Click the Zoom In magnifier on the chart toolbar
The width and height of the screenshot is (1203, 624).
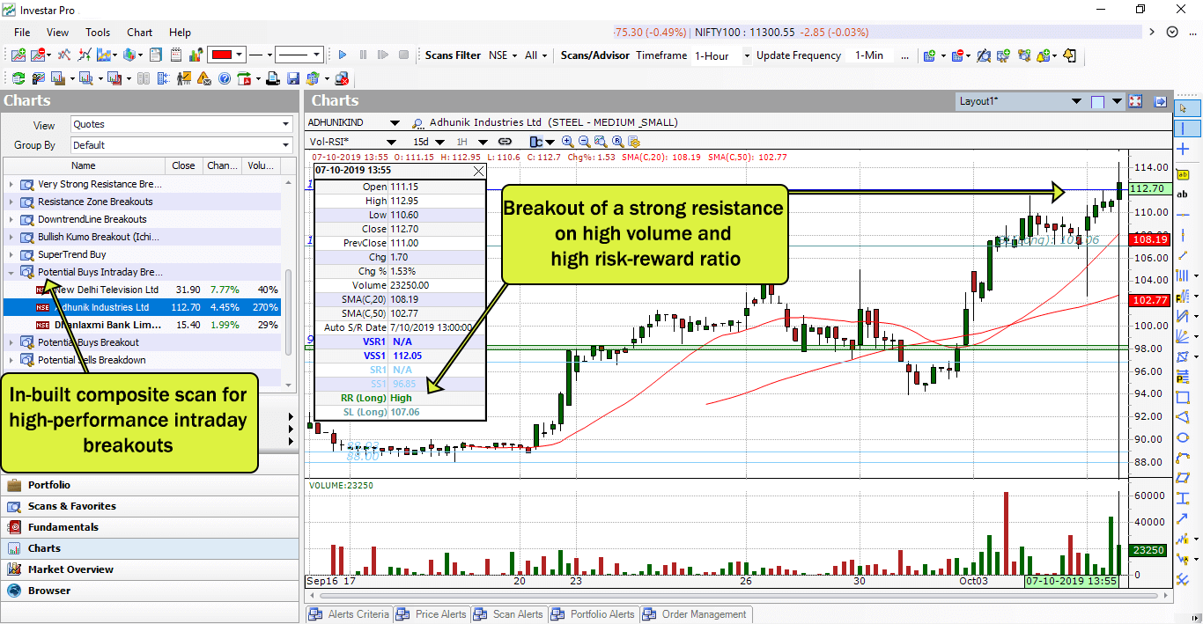(567, 142)
